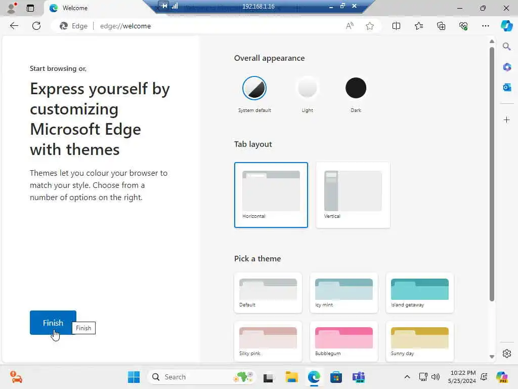The width and height of the screenshot is (518, 389).
Task: Open the Read aloud icon in address bar
Action: [x=350, y=26]
